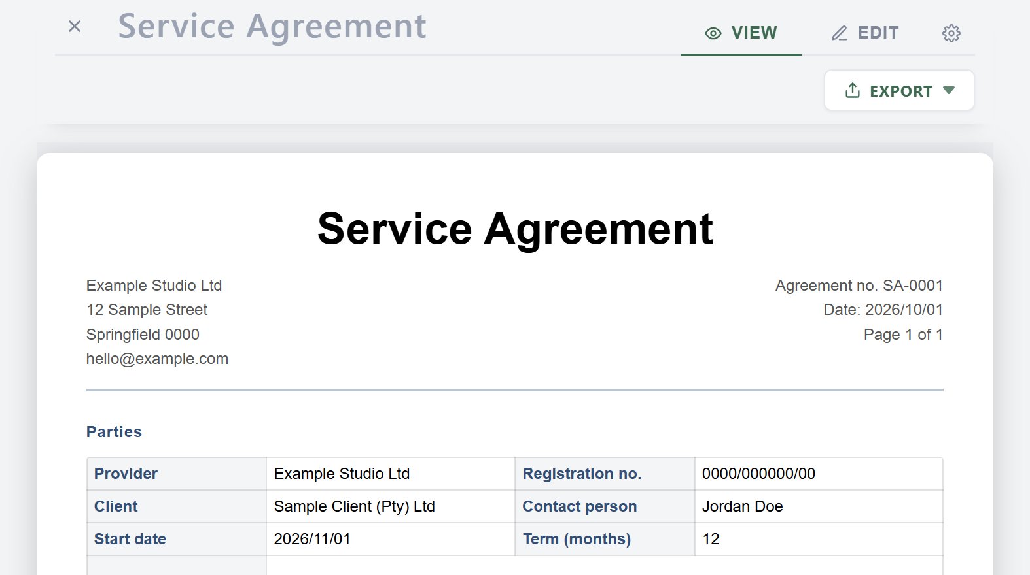Screen dimensions: 1030x575
Task: Close the Service Agreement document
Action: point(75,26)
